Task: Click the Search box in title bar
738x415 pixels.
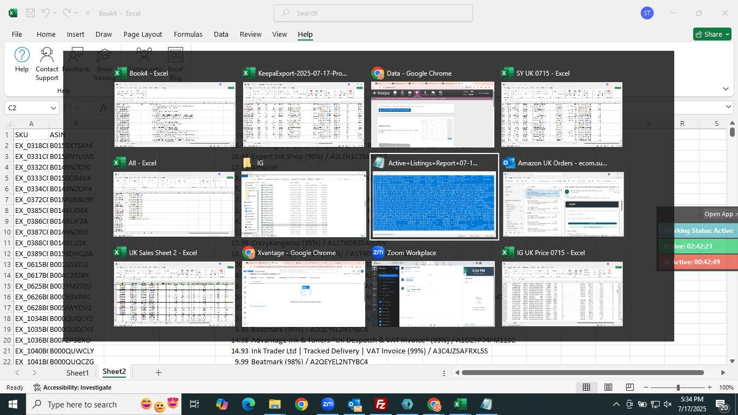Action: [x=373, y=13]
